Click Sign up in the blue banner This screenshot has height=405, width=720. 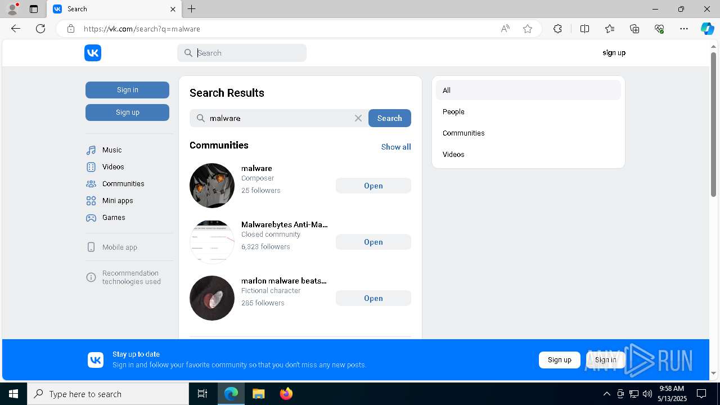coord(559,360)
